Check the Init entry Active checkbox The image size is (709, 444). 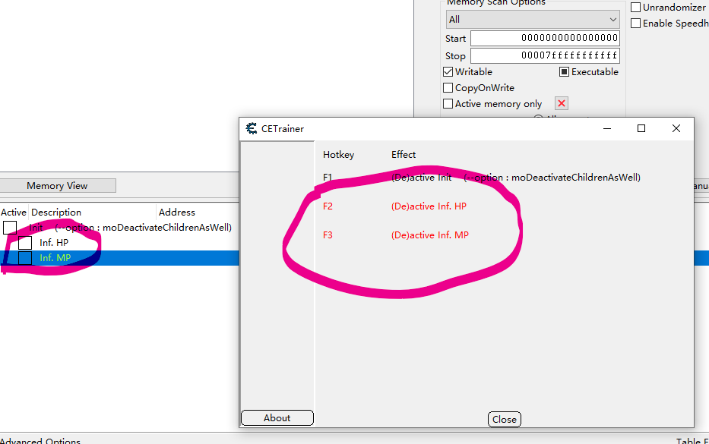tap(11, 226)
